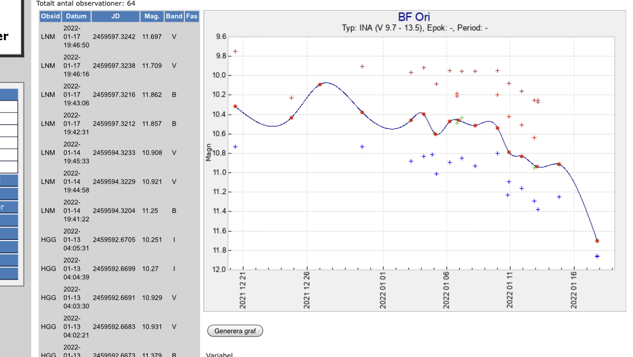Click the chart subtitle starting with Typ: INA
Screen dimensions: 633x357
coord(415,28)
